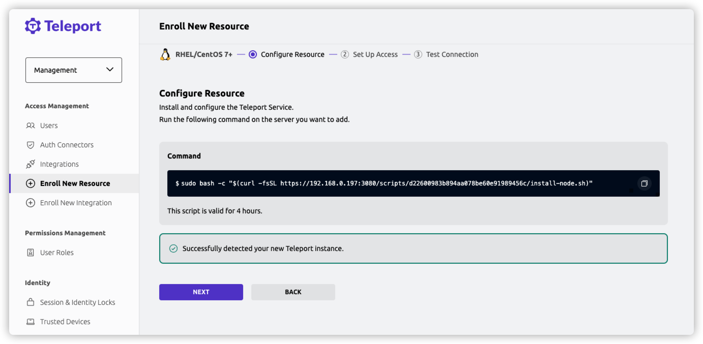Click the Auth Connectors shield icon
Image resolution: width=703 pixels, height=344 pixels.
coord(31,145)
